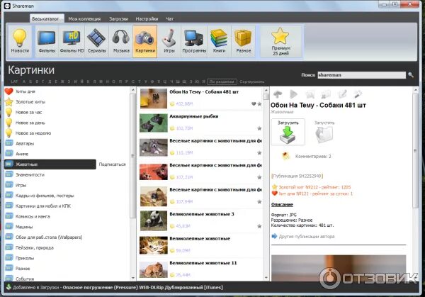The image size is (425, 297).
Task: Open Комиксы и манга folder
Action: point(33,216)
